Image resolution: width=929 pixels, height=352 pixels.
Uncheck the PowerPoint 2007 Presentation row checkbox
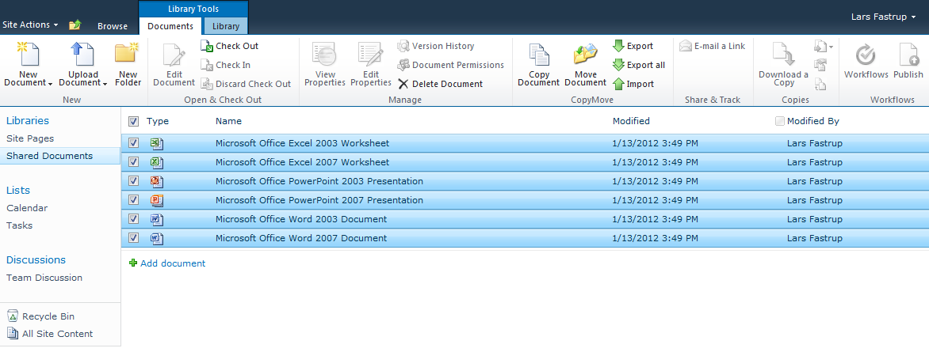click(133, 200)
